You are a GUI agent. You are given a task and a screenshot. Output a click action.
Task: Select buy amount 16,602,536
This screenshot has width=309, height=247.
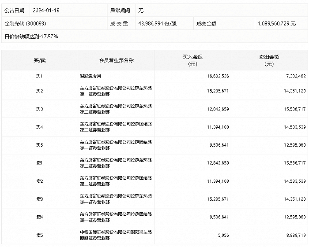click(x=218, y=76)
